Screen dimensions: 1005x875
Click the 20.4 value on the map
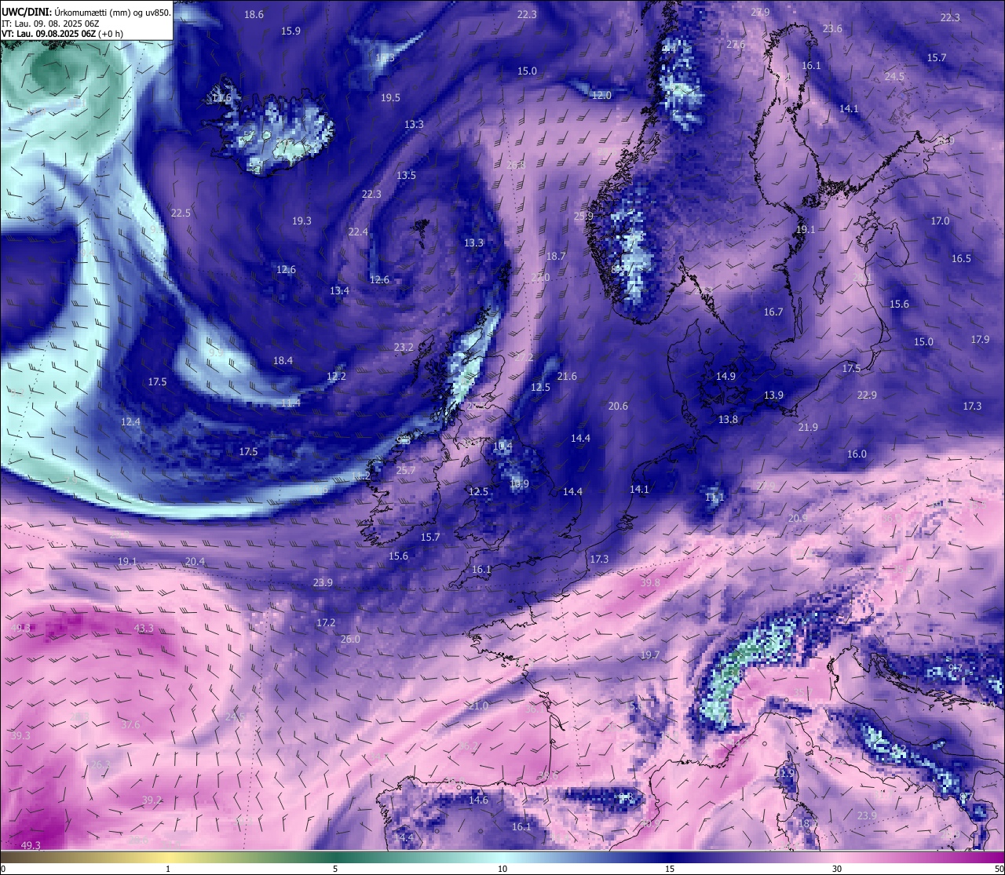195,561
